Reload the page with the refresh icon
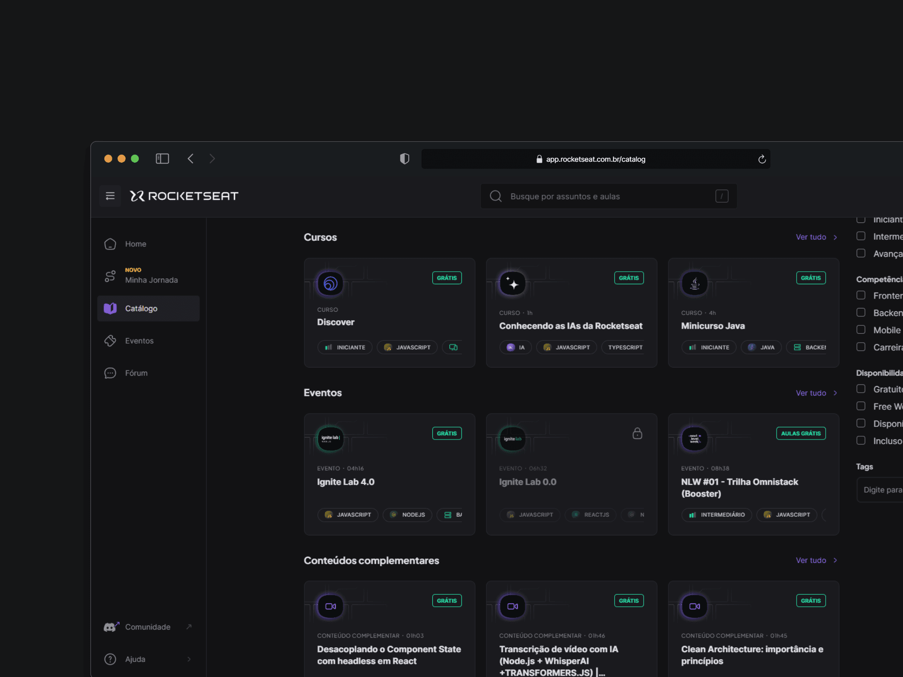This screenshot has width=903, height=677. (762, 159)
